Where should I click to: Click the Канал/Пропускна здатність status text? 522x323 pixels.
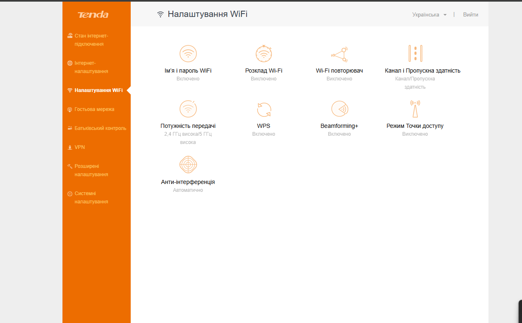click(415, 83)
